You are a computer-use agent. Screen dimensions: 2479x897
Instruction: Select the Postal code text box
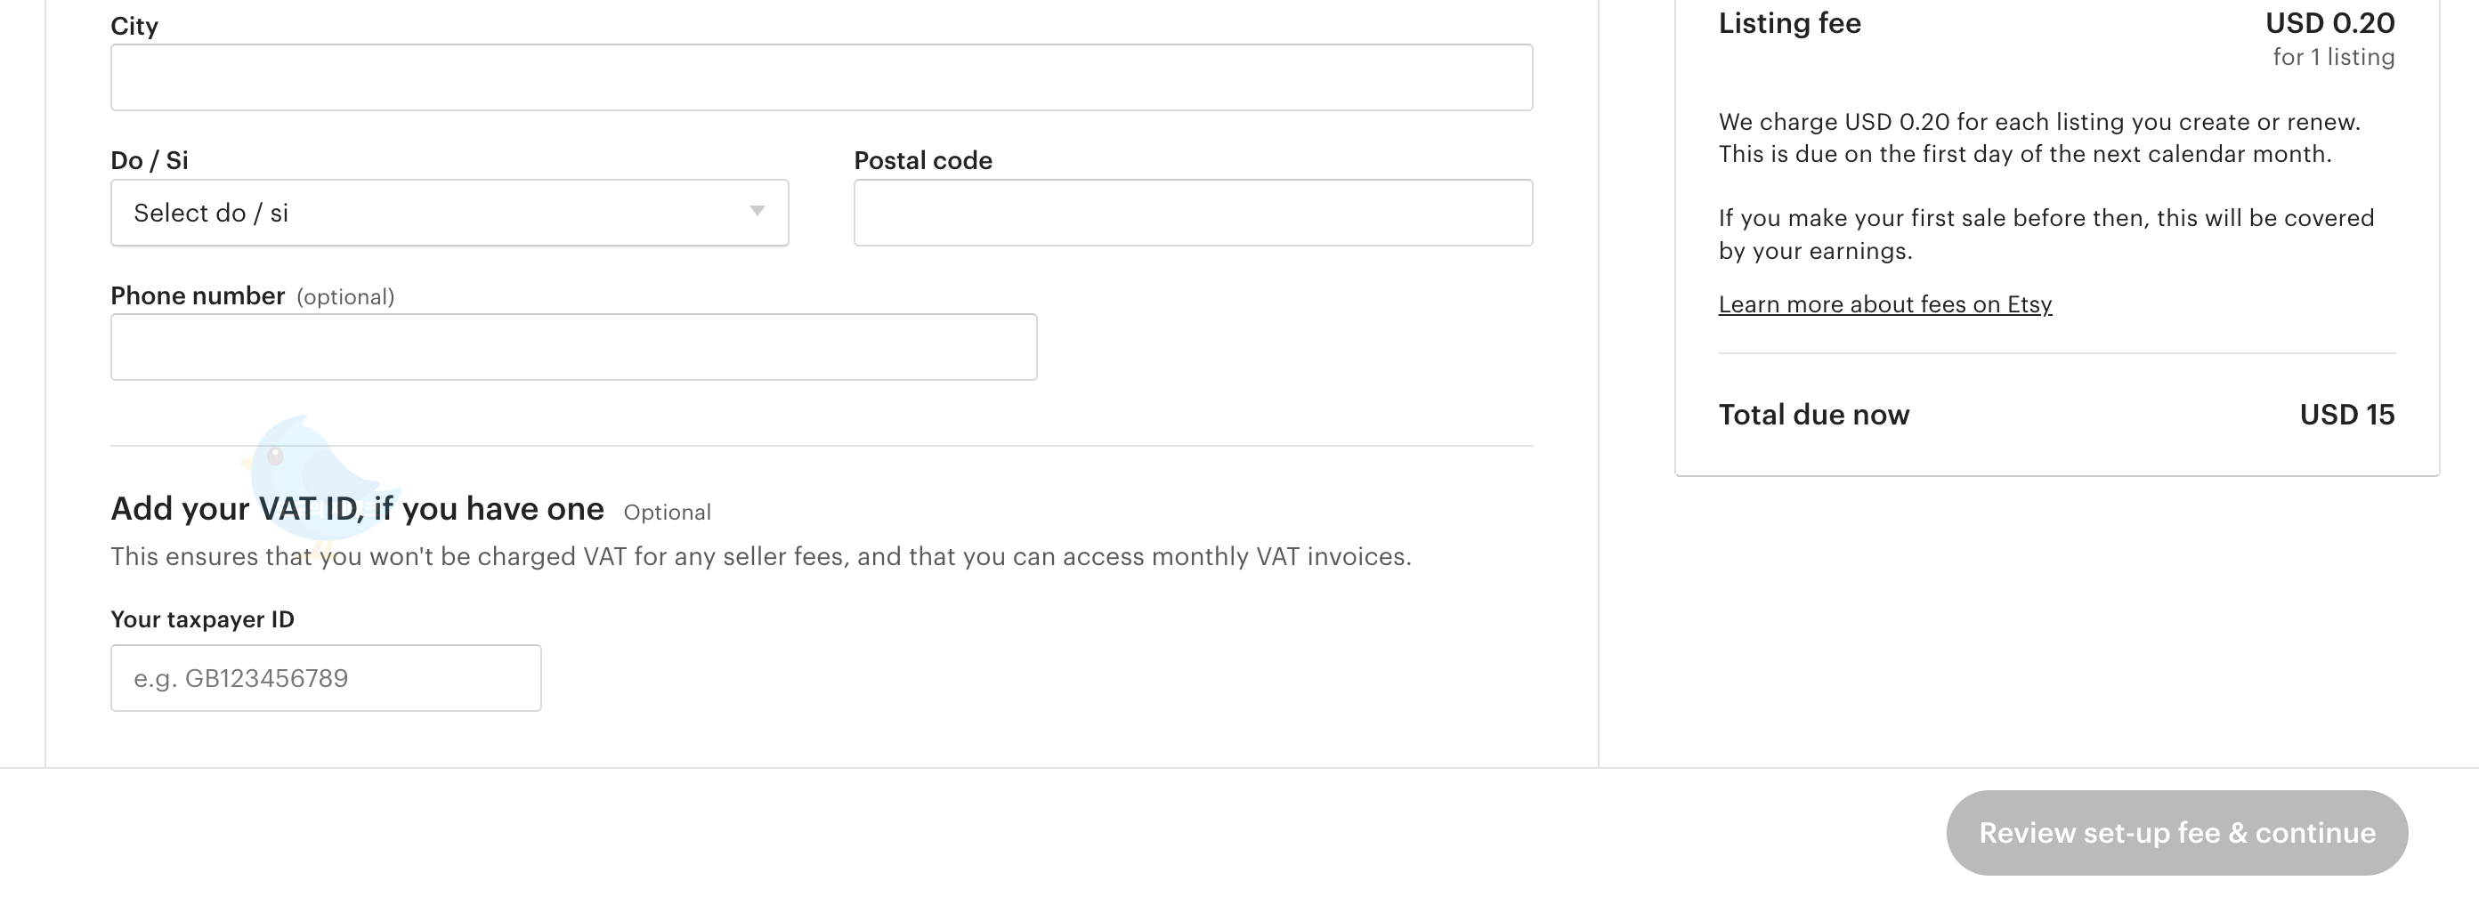tap(1193, 212)
